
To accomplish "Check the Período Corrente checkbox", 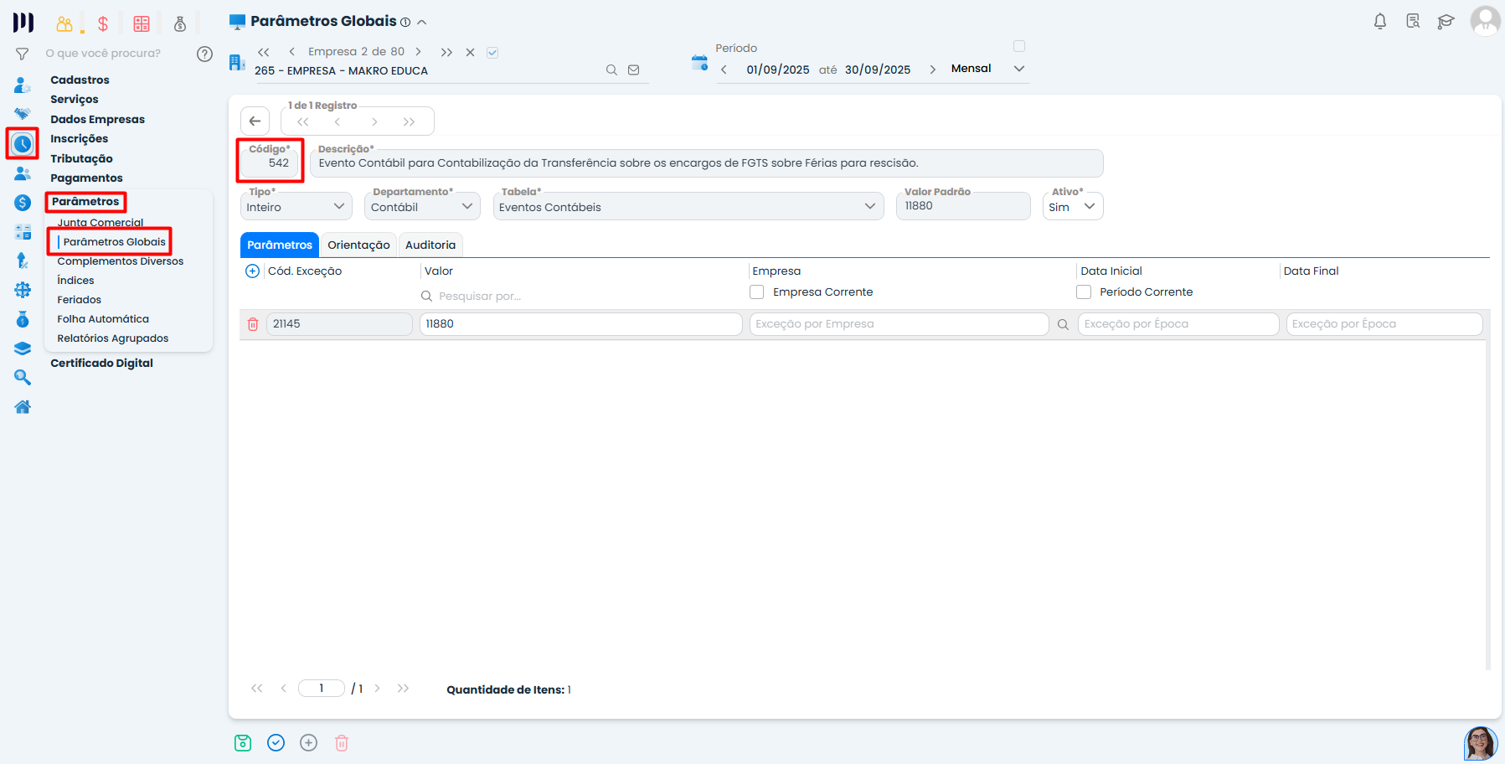I will point(1084,292).
